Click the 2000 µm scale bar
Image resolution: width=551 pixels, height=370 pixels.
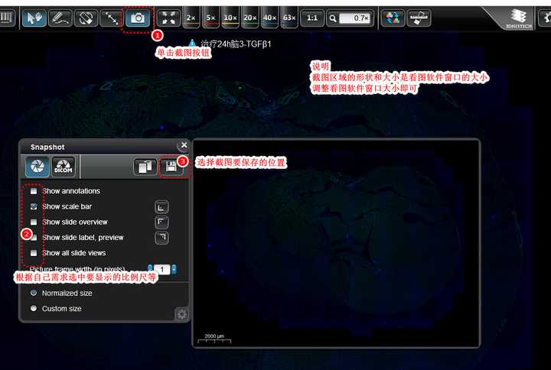tap(214, 339)
